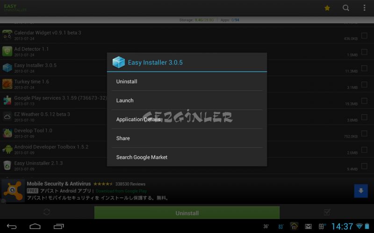Check the EZ Weather checkbox
Viewport: 374px width, 233px height.
[364, 117]
